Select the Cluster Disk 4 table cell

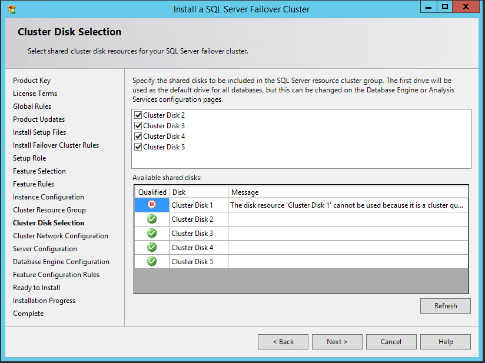coord(198,248)
